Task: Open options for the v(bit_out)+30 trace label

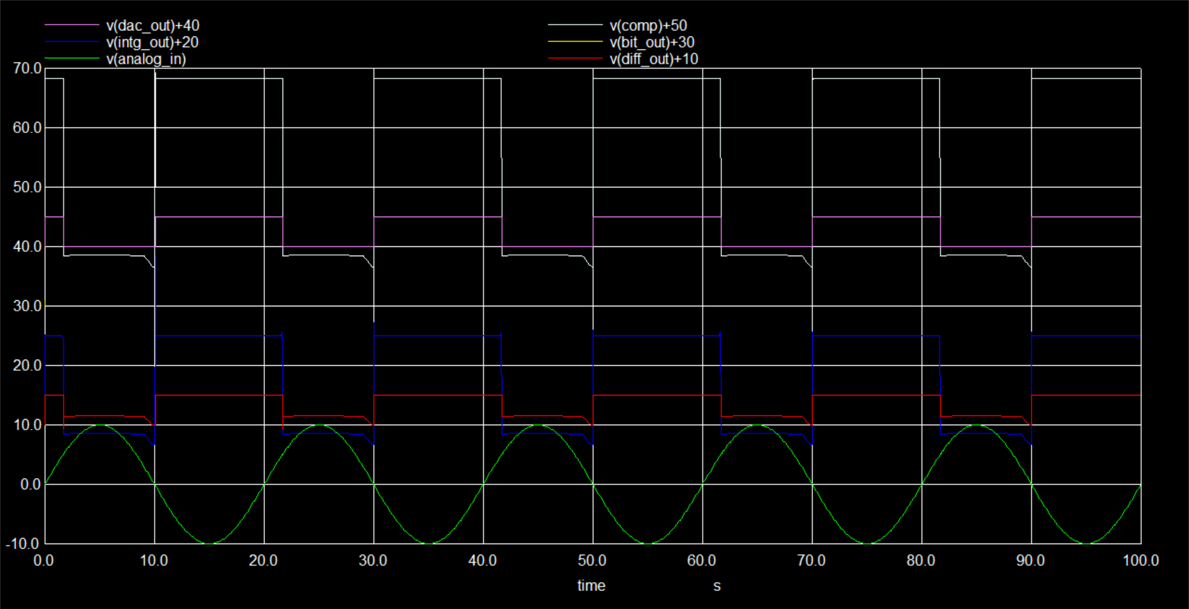Action: 650,43
